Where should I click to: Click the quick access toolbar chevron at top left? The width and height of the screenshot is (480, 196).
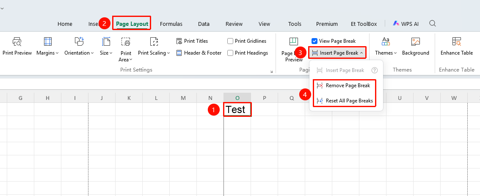tap(2, 8)
